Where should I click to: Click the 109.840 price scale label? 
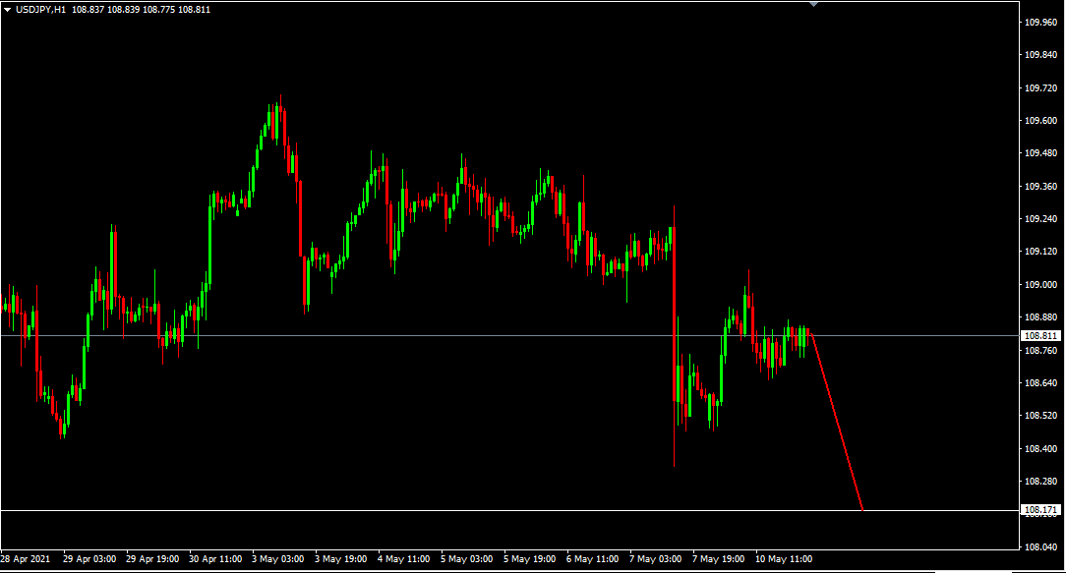(1040, 55)
